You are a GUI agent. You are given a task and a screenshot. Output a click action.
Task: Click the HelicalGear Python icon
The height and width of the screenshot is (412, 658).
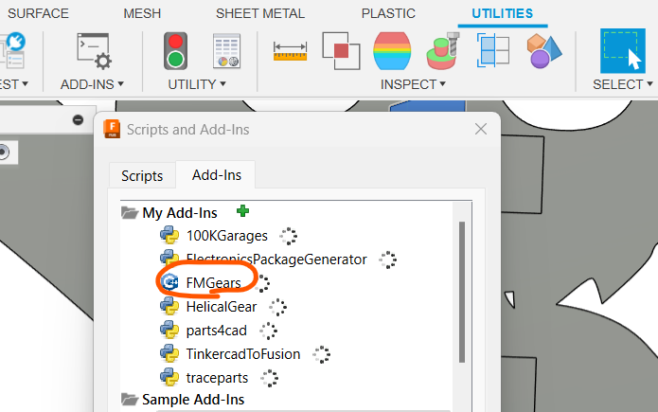[169, 306]
